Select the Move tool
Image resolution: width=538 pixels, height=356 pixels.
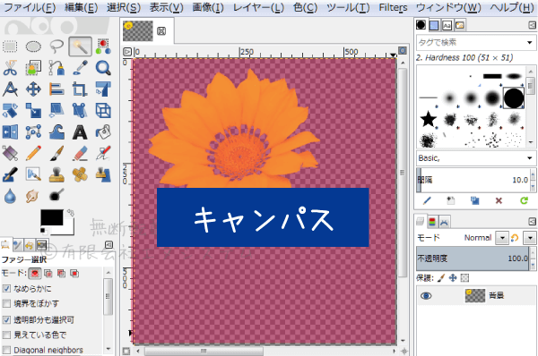(33, 89)
